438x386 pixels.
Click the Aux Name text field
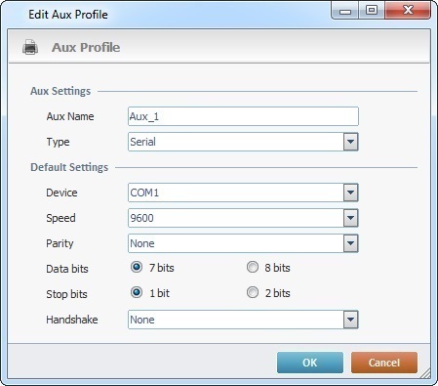pos(243,116)
